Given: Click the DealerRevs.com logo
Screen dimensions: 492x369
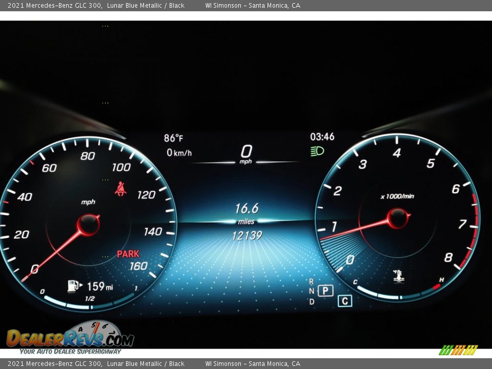Looking at the screenshot, I should pos(70,338).
